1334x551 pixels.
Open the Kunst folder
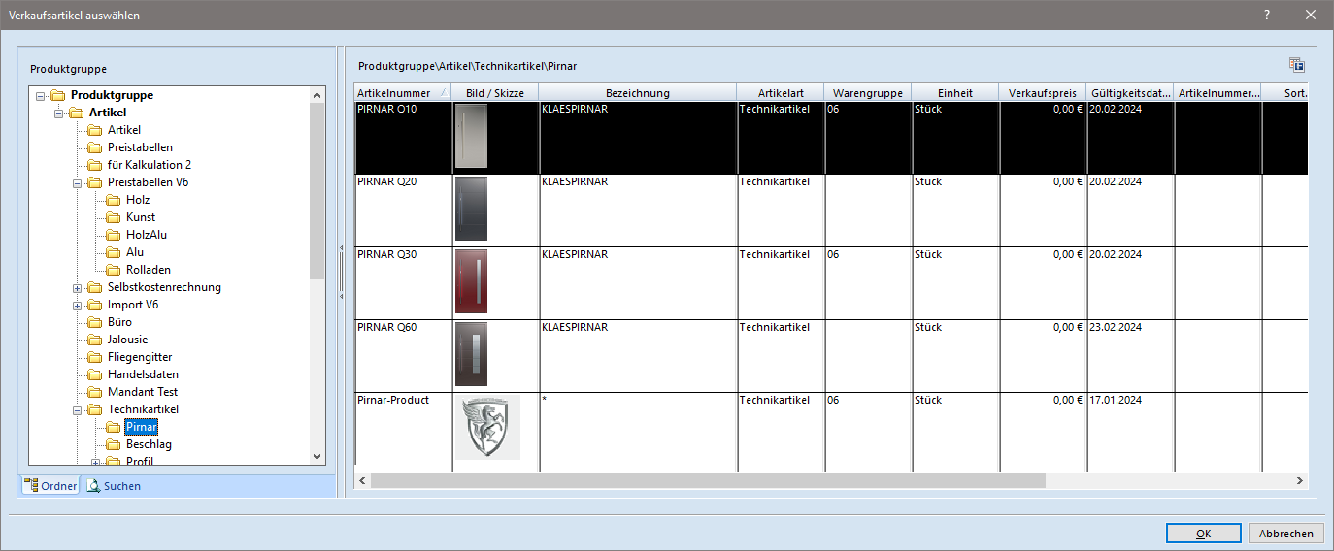click(x=141, y=217)
